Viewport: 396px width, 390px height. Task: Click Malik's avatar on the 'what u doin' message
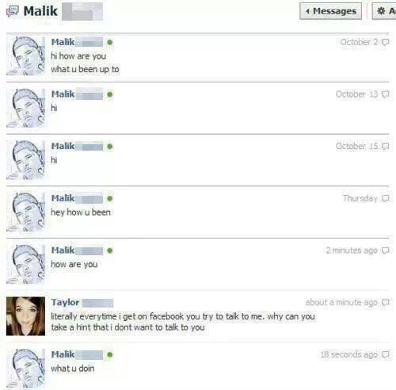pos(25,369)
